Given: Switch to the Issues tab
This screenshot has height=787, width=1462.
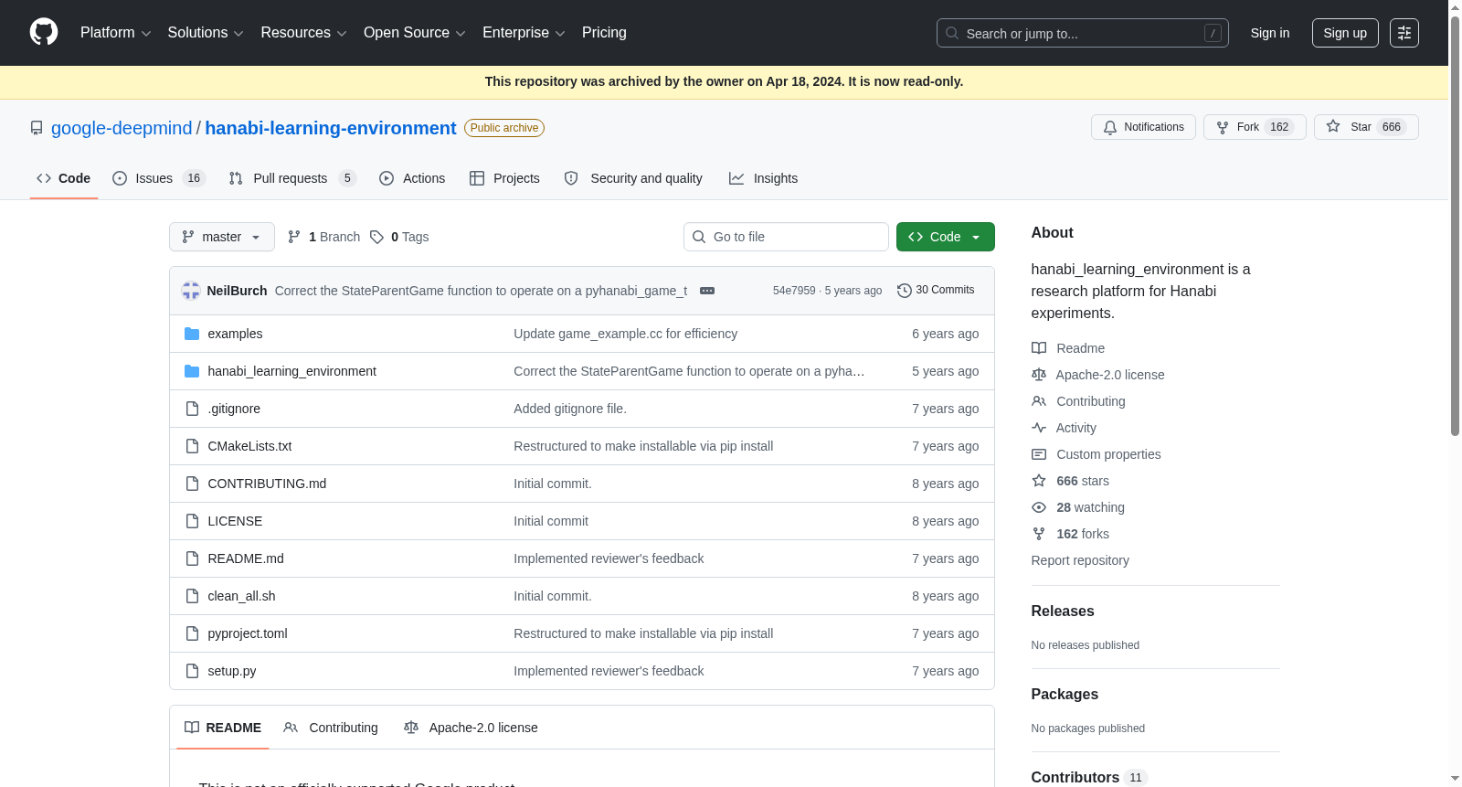Looking at the screenshot, I should pyautogui.click(x=159, y=178).
